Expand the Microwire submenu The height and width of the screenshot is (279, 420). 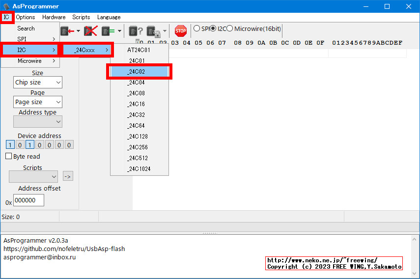30,61
